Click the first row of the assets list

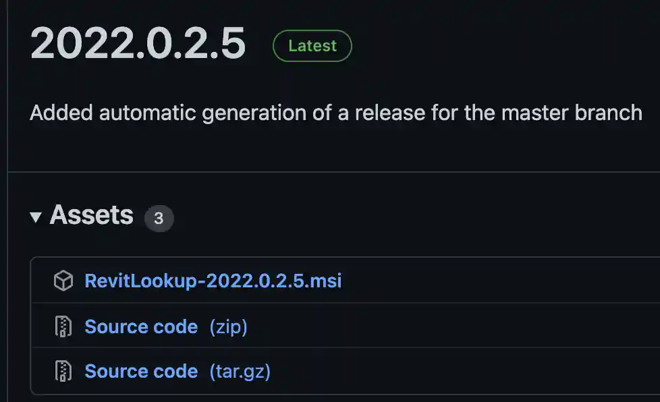[x=337, y=281]
